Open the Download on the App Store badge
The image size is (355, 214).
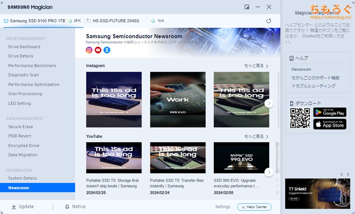(330, 124)
